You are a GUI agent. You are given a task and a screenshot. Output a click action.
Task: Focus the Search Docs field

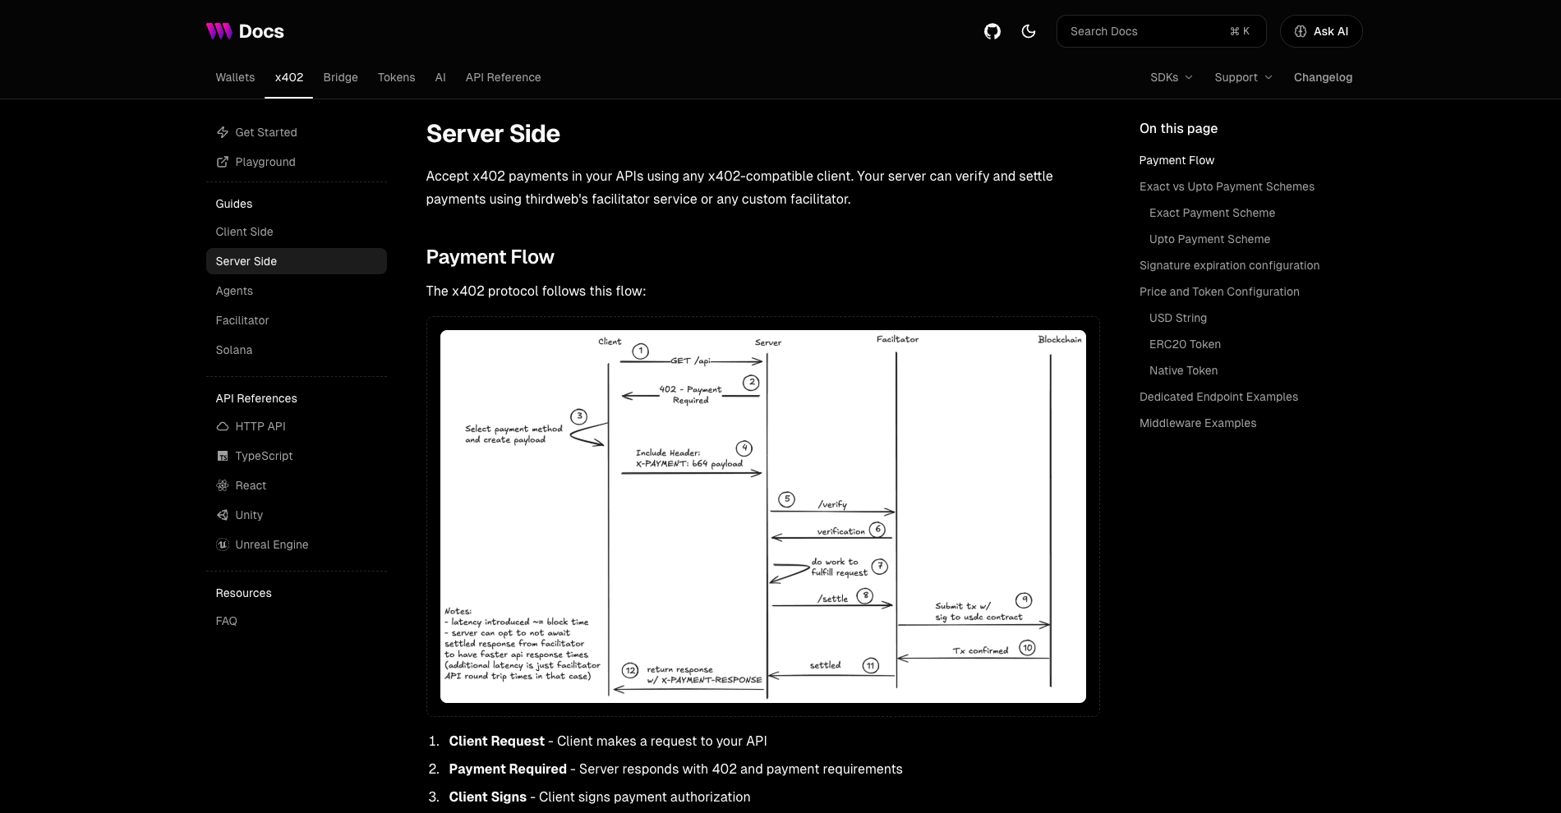pyautogui.click(x=1161, y=31)
